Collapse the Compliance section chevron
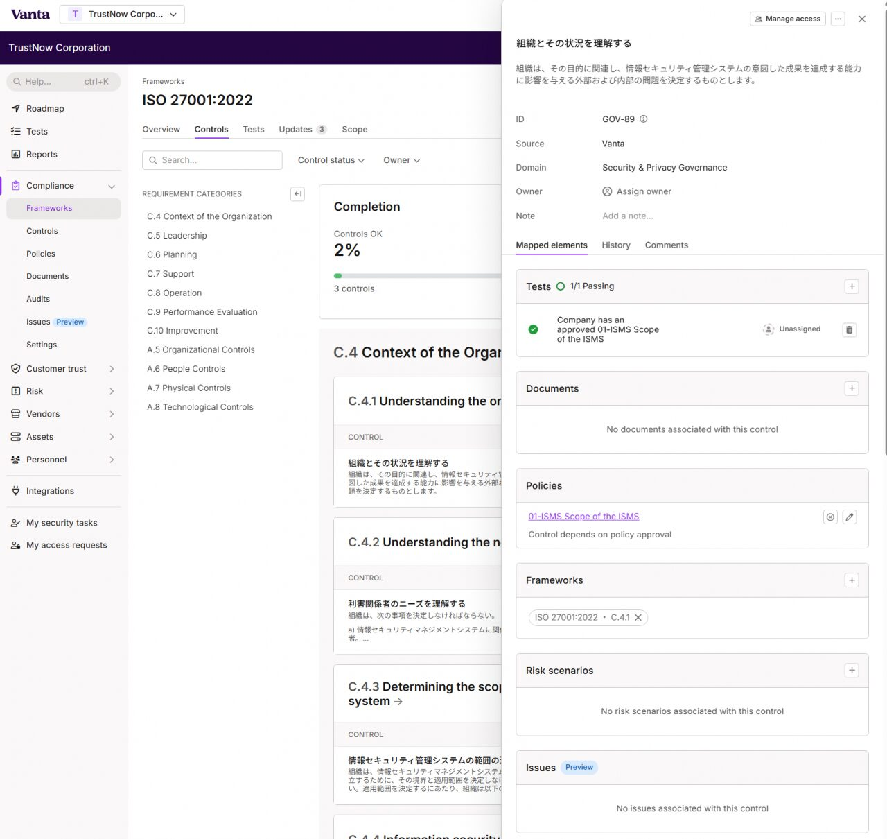Screen dimensions: 887x839 pyautogui.click(x=112, y=186)
